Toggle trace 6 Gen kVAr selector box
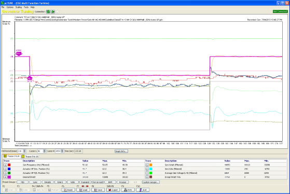290x194 pixels. [x=147, y=169]
